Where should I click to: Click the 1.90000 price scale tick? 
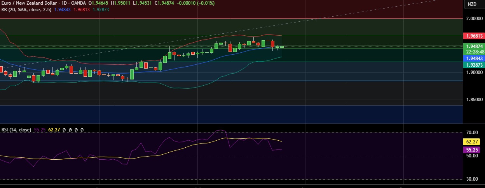click(475, 72)
